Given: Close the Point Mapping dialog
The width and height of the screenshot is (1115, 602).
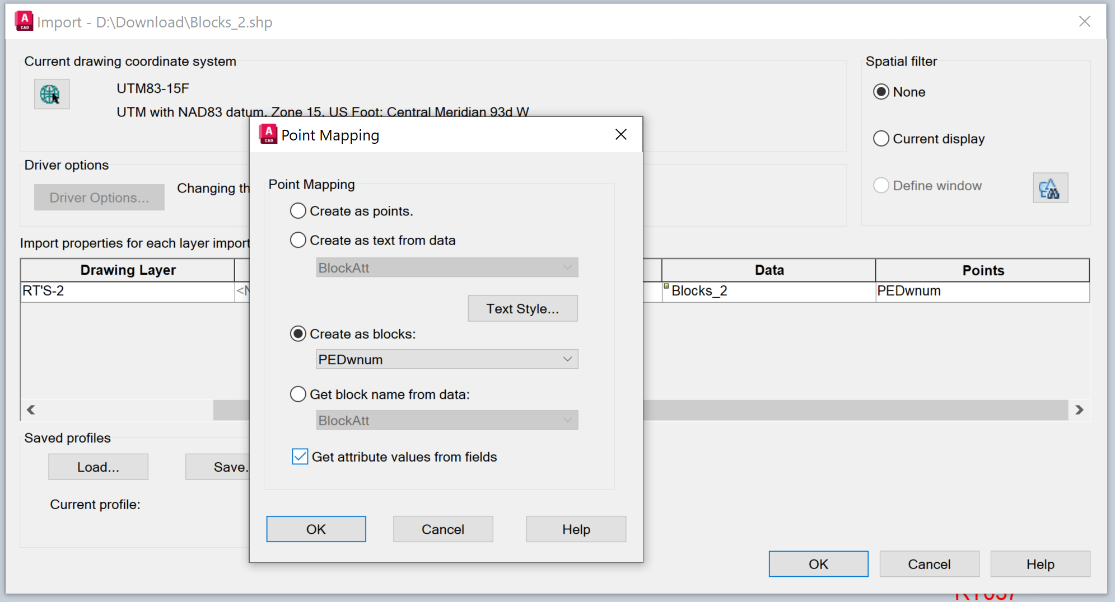Looking at the screenshot, I should (621, 134).
